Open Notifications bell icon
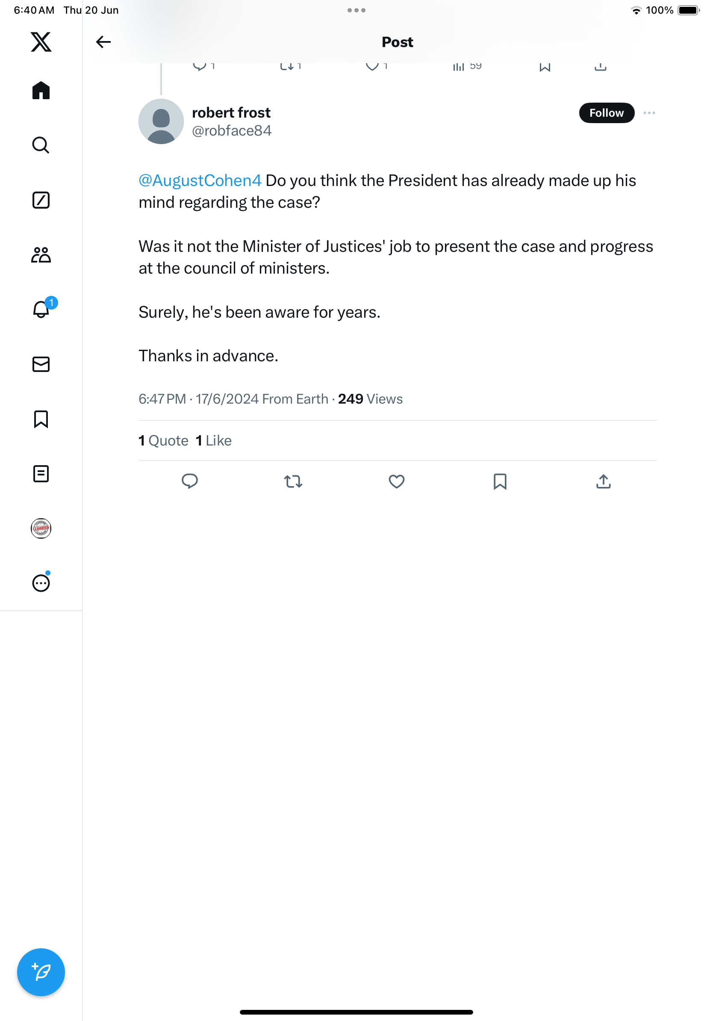 point(41,310)
